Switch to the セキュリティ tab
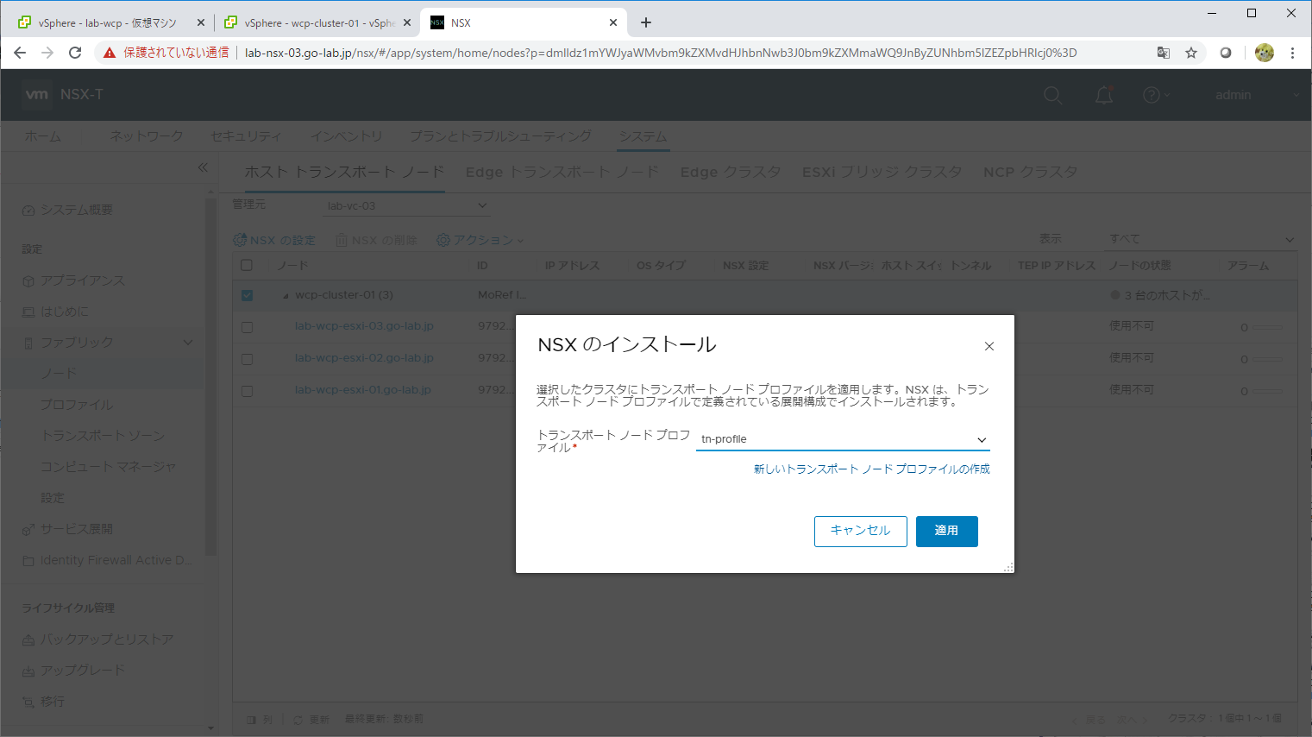Screen dimensions: 1312x737 click(x=246, y=136)
